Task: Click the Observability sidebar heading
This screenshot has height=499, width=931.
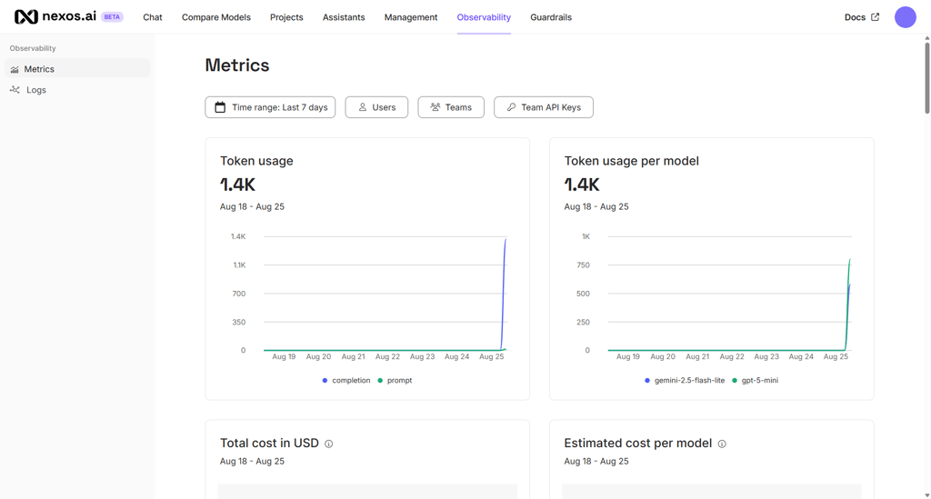Action: pos(33,48)
